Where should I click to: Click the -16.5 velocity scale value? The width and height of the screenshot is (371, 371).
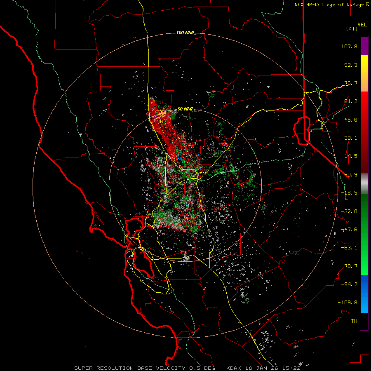(x=349, y=193)
